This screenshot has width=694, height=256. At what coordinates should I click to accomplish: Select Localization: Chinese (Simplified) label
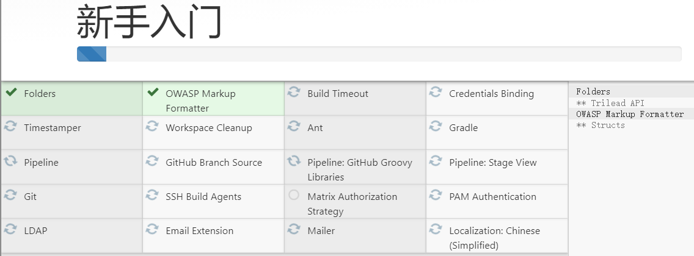click(494, 238)
